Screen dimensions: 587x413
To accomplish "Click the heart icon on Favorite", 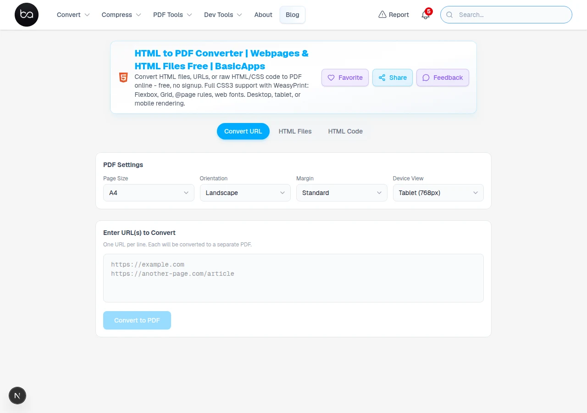I will point(331,78).
